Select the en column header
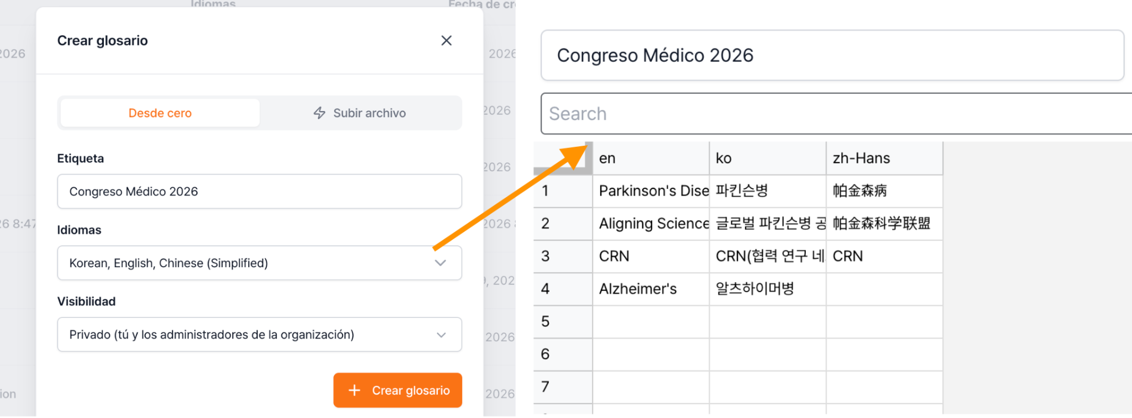 coord(651,158)
